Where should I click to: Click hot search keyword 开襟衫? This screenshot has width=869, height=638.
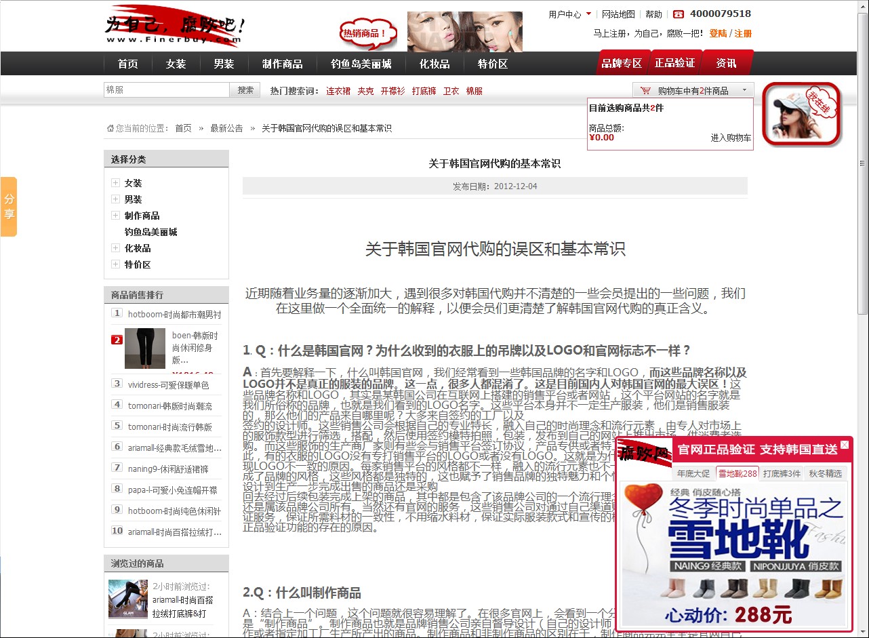(x=392, y=91)
